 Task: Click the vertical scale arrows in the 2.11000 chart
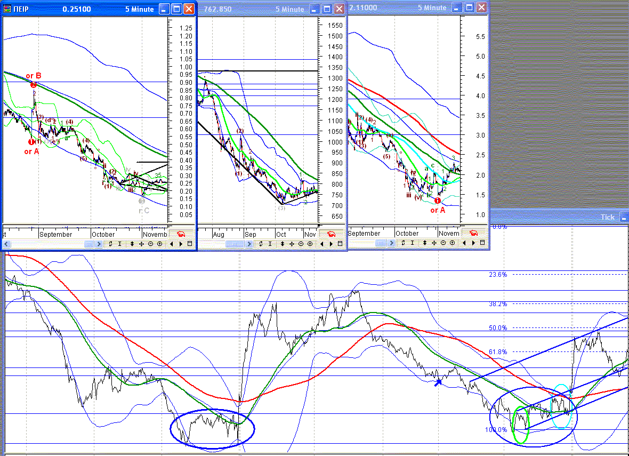pyautogui.click(x=425, y=243)
